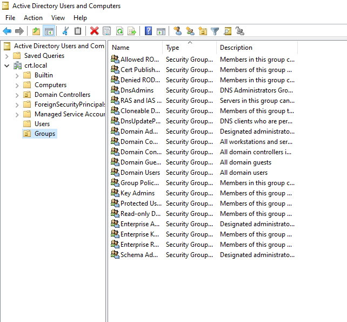Select the Enterprise R... group row
The image size is (347, 322).
[x=203, y=244]
